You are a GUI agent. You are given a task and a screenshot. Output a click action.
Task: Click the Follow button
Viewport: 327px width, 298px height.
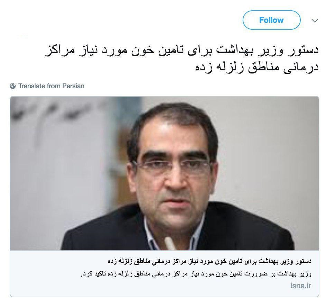point(271,20)
